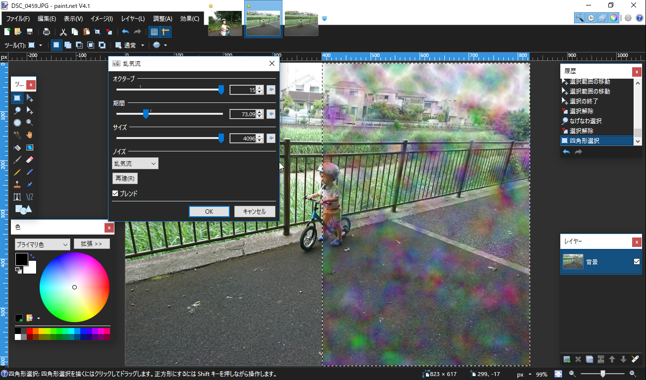Open the イメージ(I) menu
Viewport: 646px width, 380px height.
point(102,19)
